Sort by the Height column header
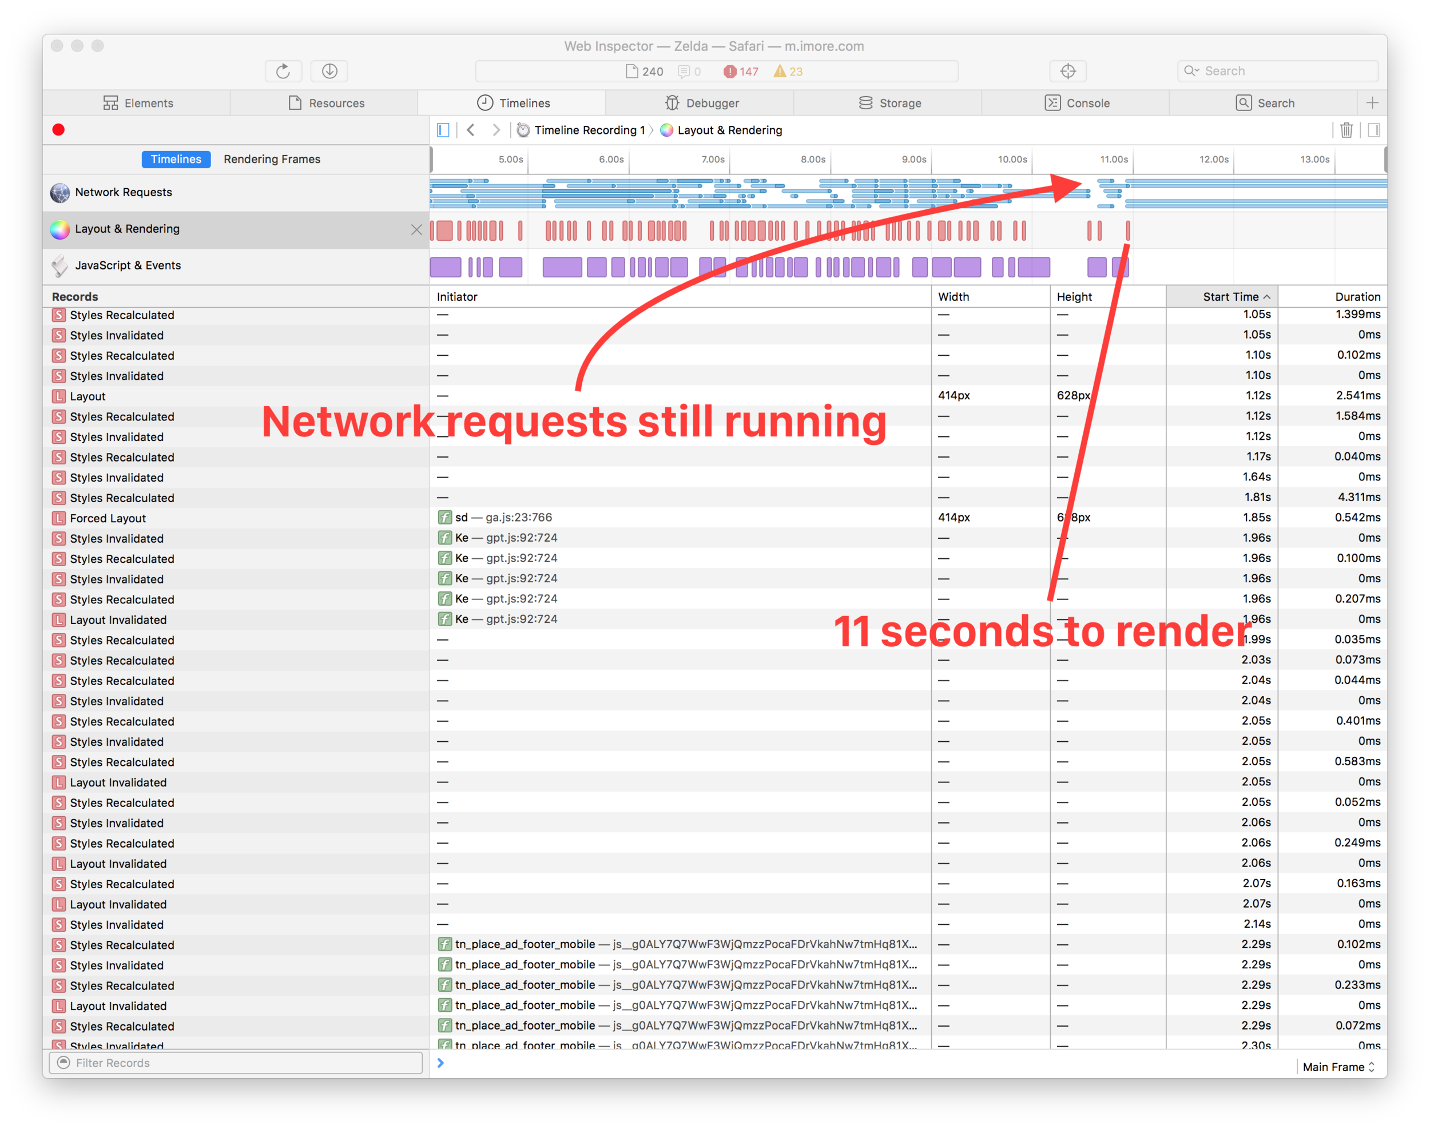 1108,297
